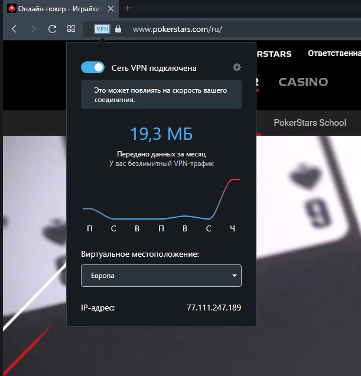The width and height of the screenshot is (361, 376).
Task: Close the Онлайн-покер tab
Action: (x=110, y=9)
